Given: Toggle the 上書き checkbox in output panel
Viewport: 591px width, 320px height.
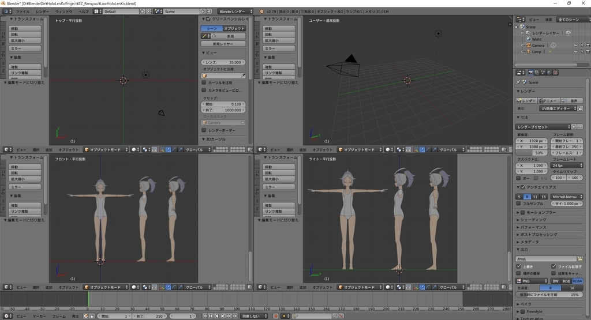Looking at the screenshot, I should (519, 266).
